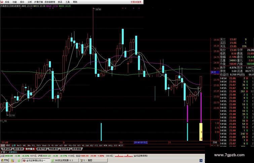Screen dimensions: 254x163
Task: Open the 系统 menu
Action: pyautogui.click(x=7, y=2)
